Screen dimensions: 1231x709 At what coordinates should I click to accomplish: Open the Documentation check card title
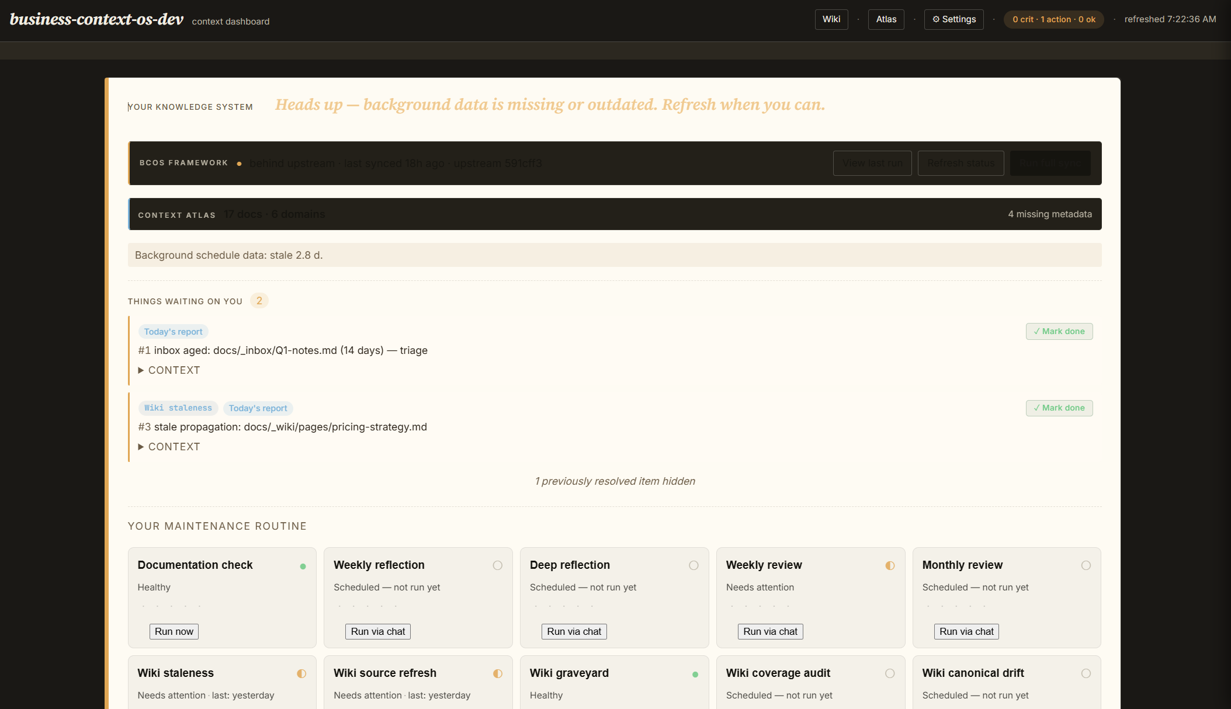[x=195, y=565]
